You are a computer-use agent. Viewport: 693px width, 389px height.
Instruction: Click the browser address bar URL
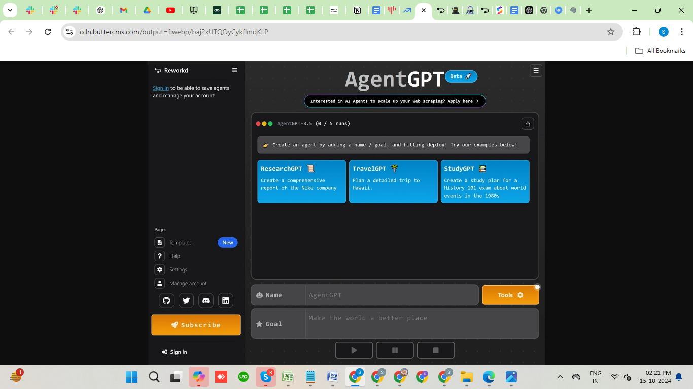[174, 32]
